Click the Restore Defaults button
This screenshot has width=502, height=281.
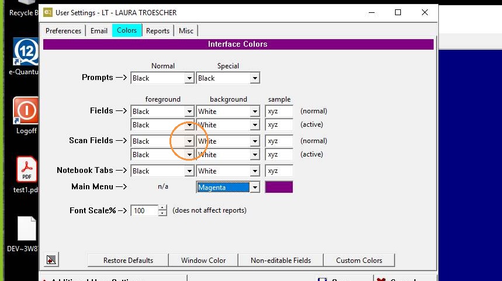(x=128, y=260)
